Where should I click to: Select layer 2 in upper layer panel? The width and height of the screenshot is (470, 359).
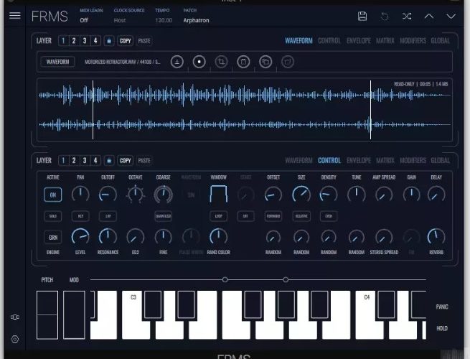click(74, 41)
